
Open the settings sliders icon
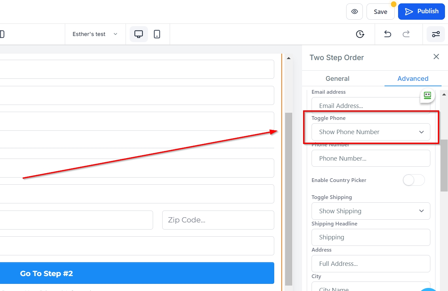435,34
